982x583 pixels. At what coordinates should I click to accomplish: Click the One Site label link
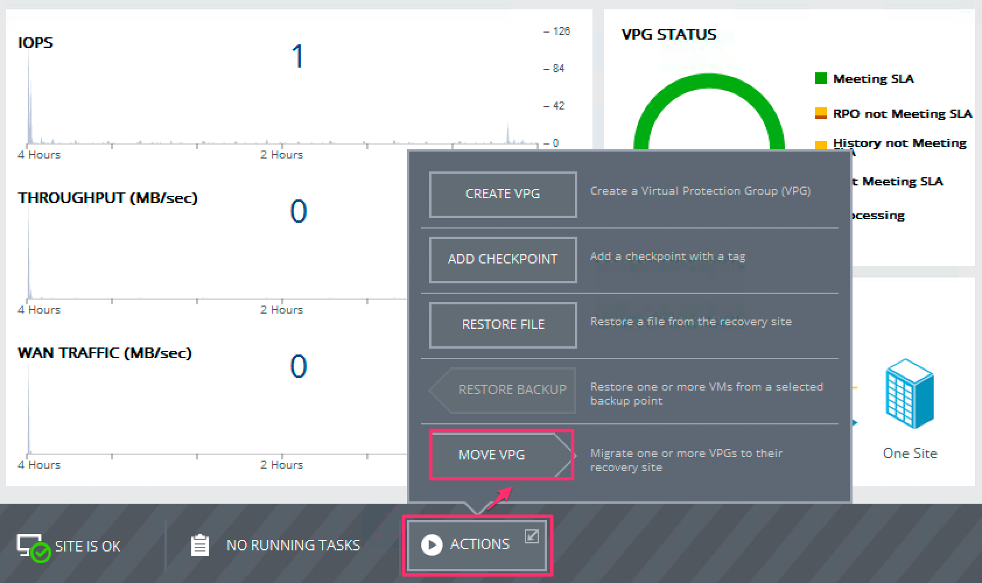909,454
